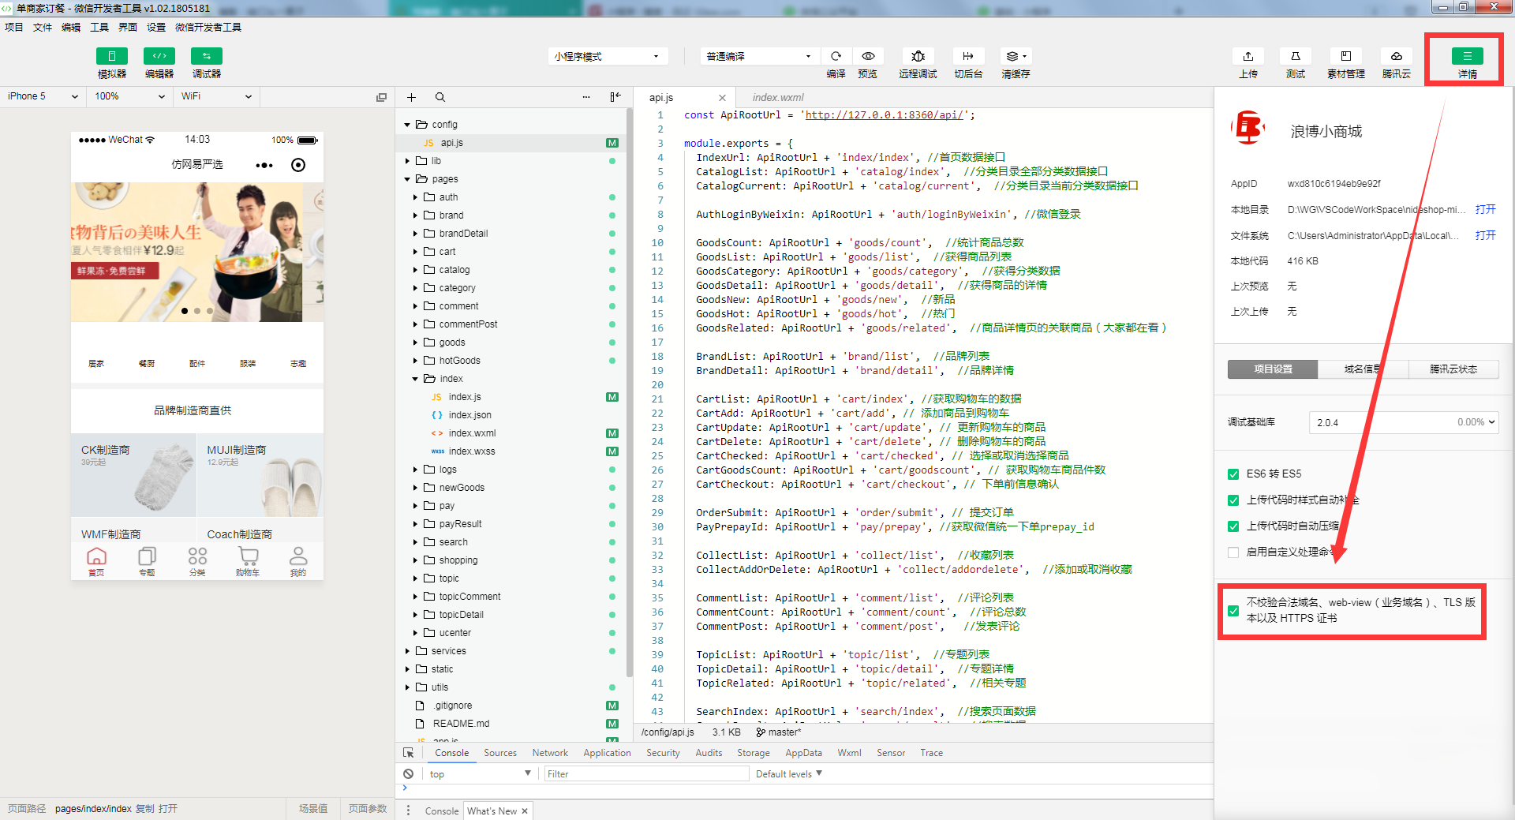Viewport: 1515px width, 820px height.
Task: Open the 设置 menu
Action: point(156,27)
